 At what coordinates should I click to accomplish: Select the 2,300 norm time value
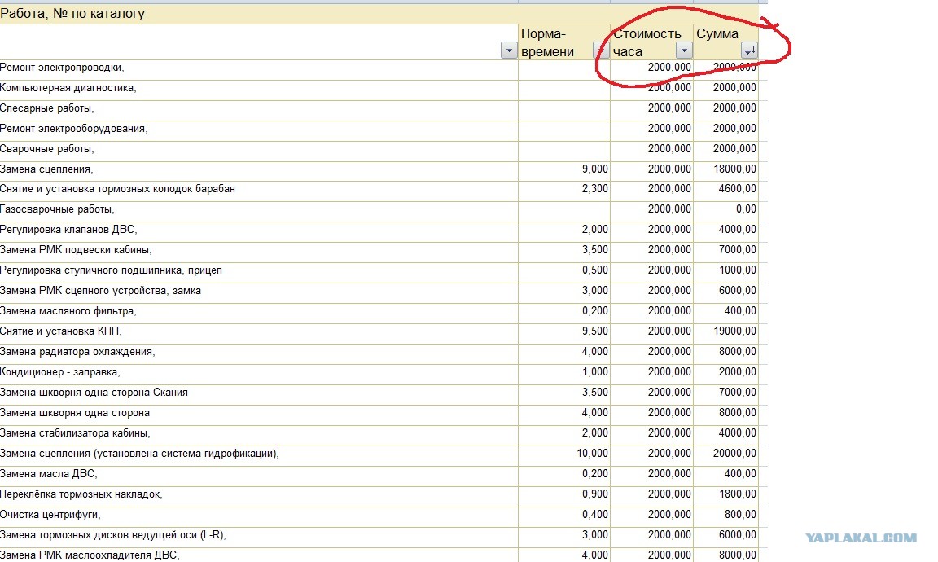click(x=594, y=189)
